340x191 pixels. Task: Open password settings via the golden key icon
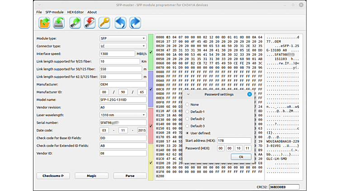point(104,23)
